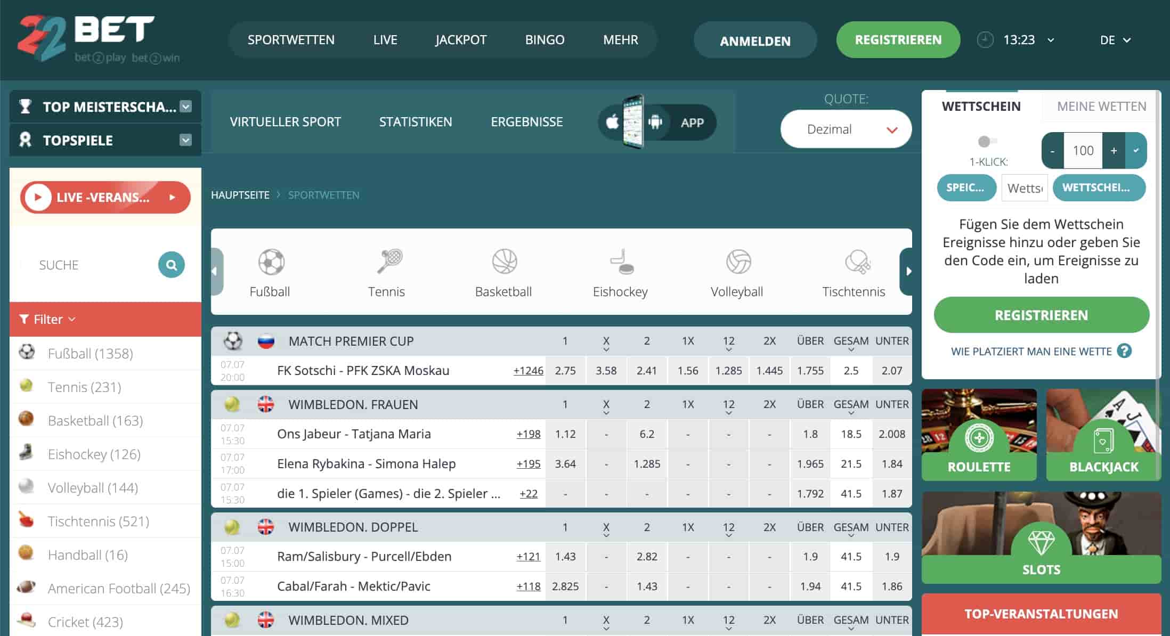The width and height of the screenshot is (1170, 636).
Task: Click the stake amount field 100
Action: point(1083,151)
